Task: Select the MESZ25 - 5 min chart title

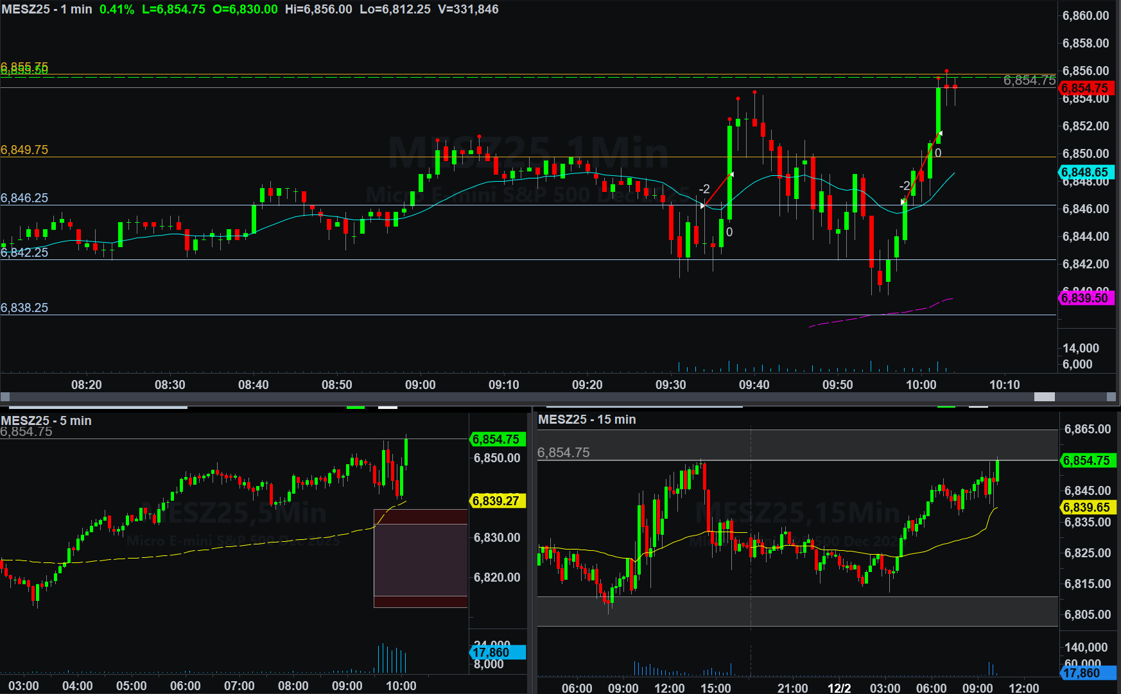Action: pos(46,421)
